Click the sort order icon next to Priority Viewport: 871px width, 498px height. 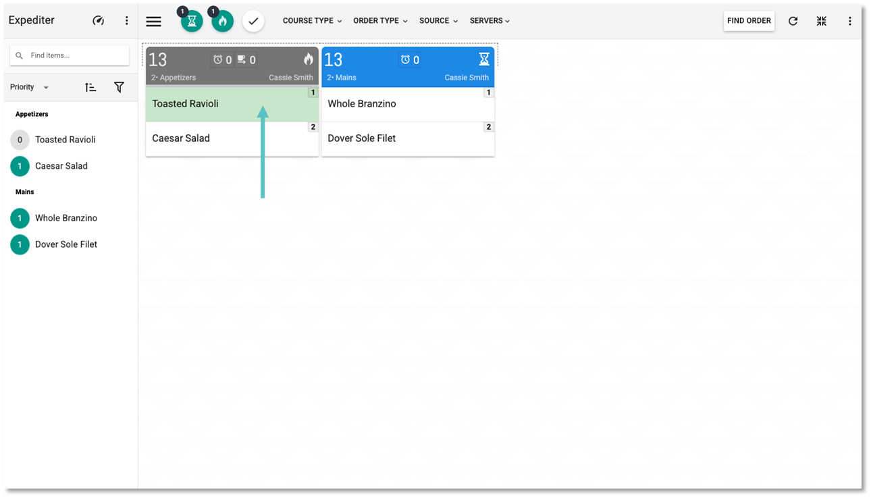click(90, 87)
